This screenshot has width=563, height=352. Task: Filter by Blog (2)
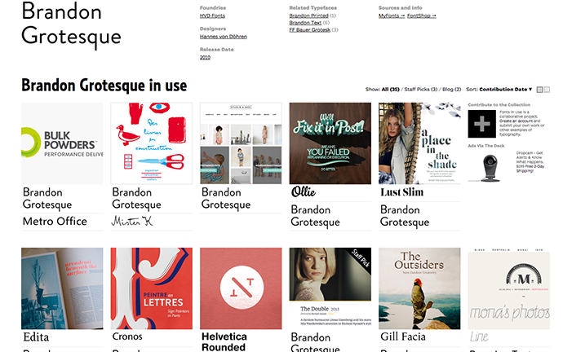452,90
